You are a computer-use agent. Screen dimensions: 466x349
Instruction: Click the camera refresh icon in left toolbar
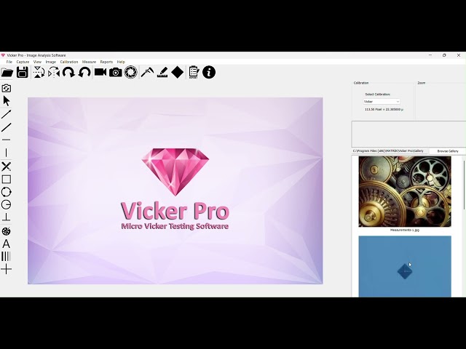pyautogui.click(x=7, y=89)
